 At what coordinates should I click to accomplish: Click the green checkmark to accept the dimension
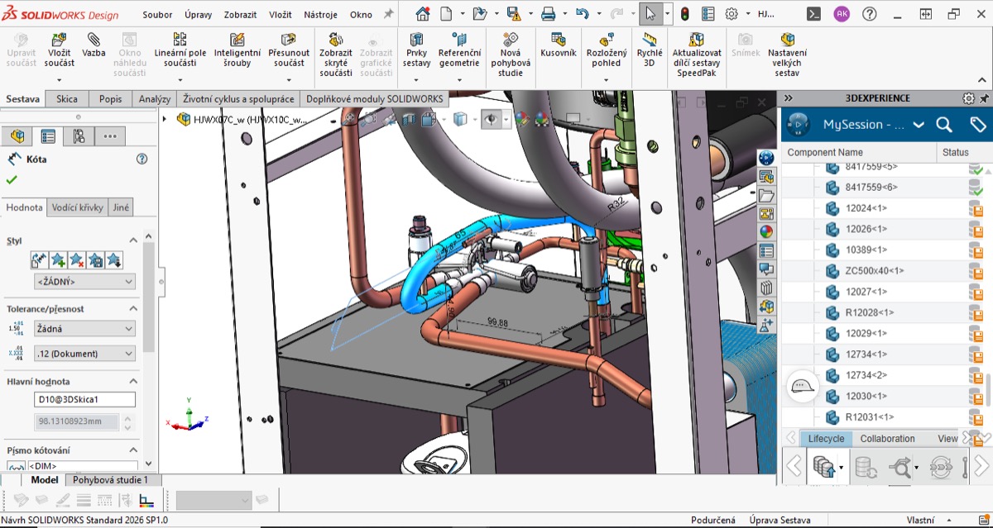click(x=10, y=180)
